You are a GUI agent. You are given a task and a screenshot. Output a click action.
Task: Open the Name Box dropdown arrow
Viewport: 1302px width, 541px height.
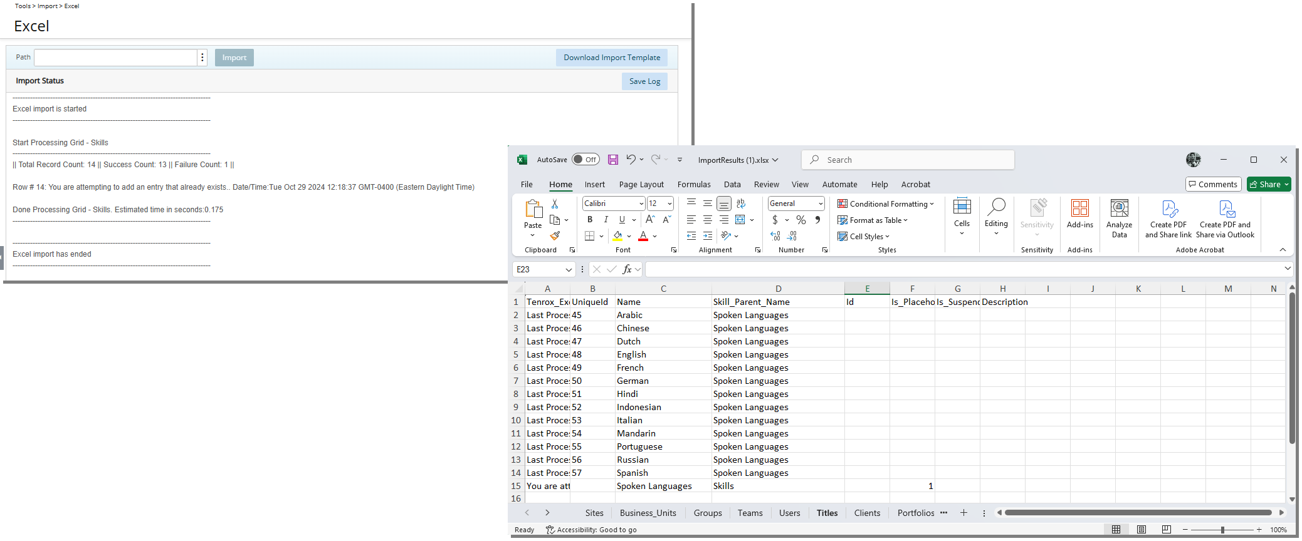click(x=569, y=269)
